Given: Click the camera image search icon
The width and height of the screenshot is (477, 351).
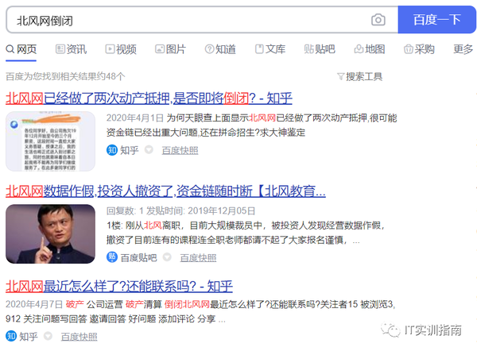Looking at the screenshot, I should pyautogui.click(x=378, y=20).
